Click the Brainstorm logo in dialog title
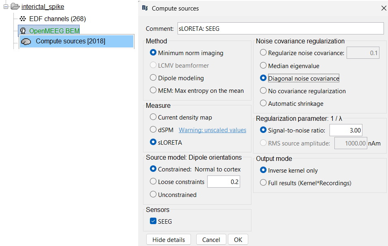The height and width of the screenshot is (246, 388). point(145,8)
